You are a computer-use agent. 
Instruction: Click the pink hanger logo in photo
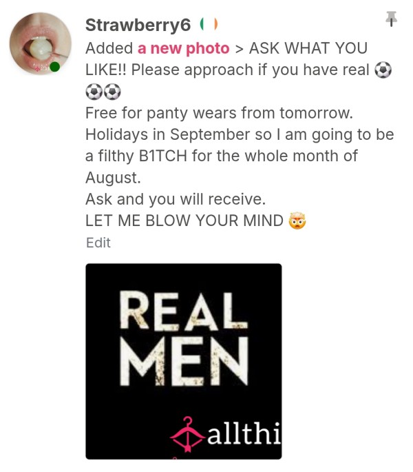[x=188, y=434]
